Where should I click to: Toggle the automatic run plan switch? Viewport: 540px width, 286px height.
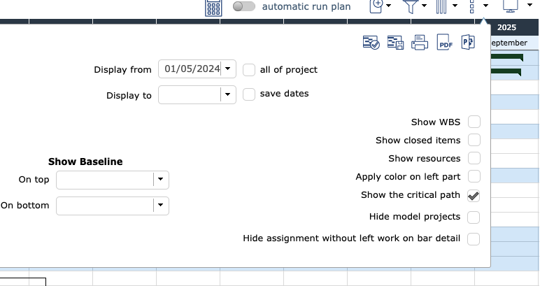point(244,7)
